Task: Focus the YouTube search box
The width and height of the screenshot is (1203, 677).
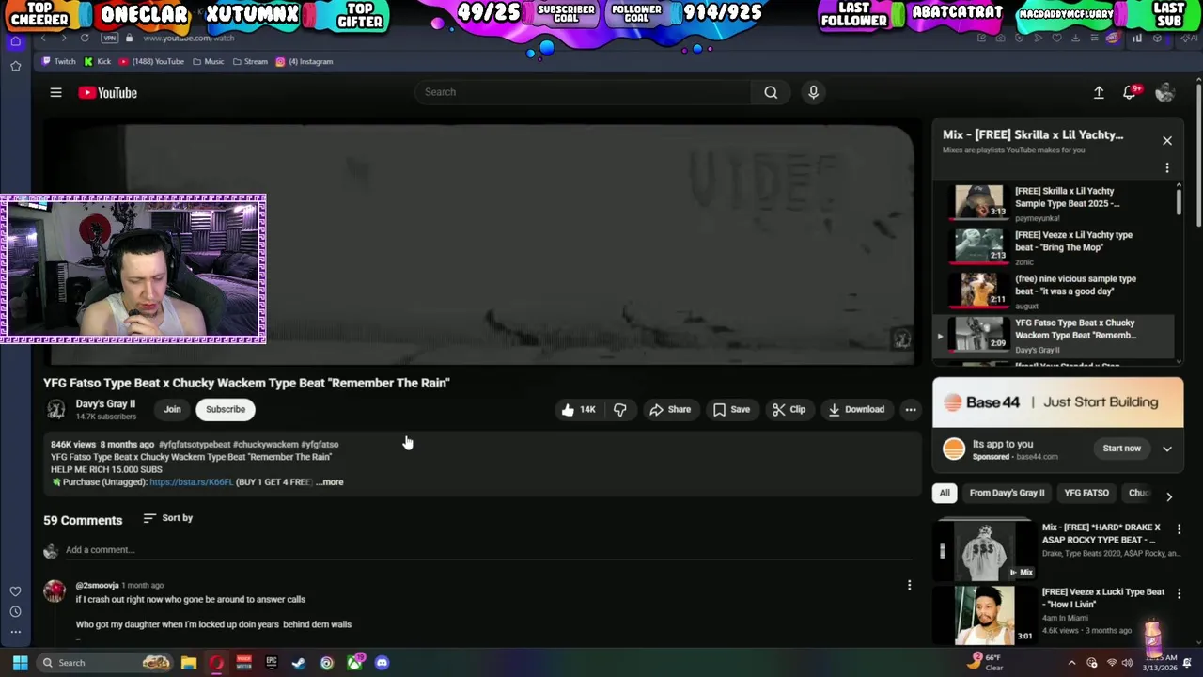Action: point(583,92)
